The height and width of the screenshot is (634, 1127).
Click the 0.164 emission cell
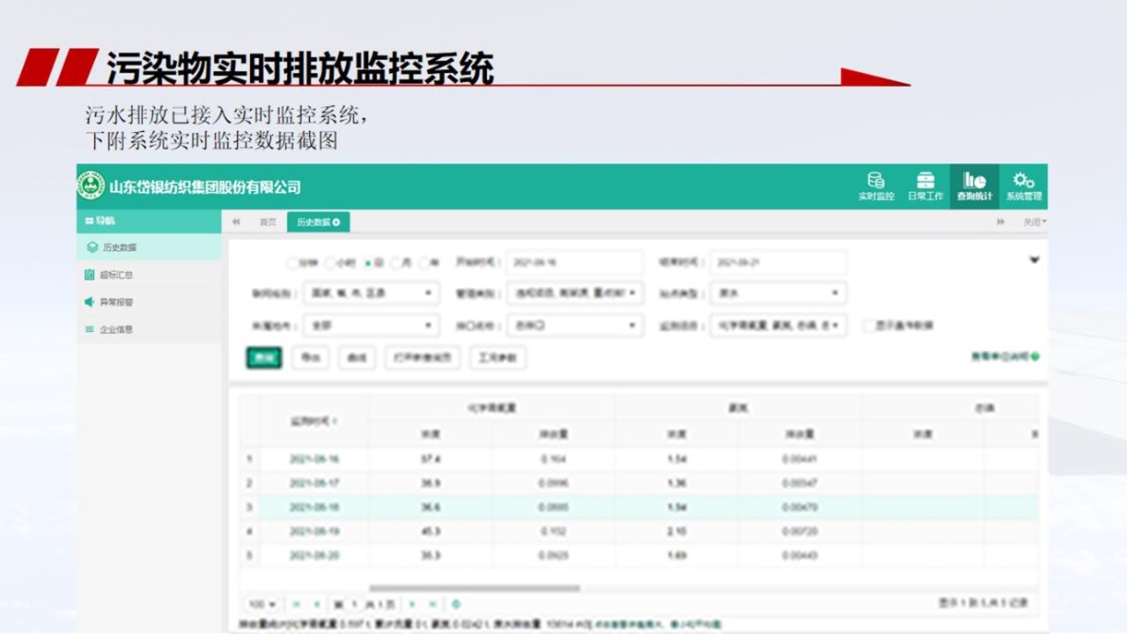(x=554, y=459)
